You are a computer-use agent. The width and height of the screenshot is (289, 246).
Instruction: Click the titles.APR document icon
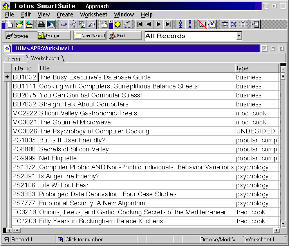tap(7, 48)
